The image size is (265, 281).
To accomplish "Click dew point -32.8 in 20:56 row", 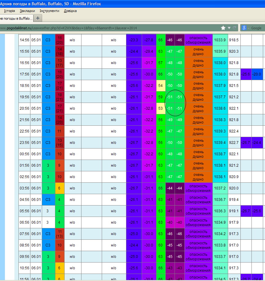I will pos(149,108).
